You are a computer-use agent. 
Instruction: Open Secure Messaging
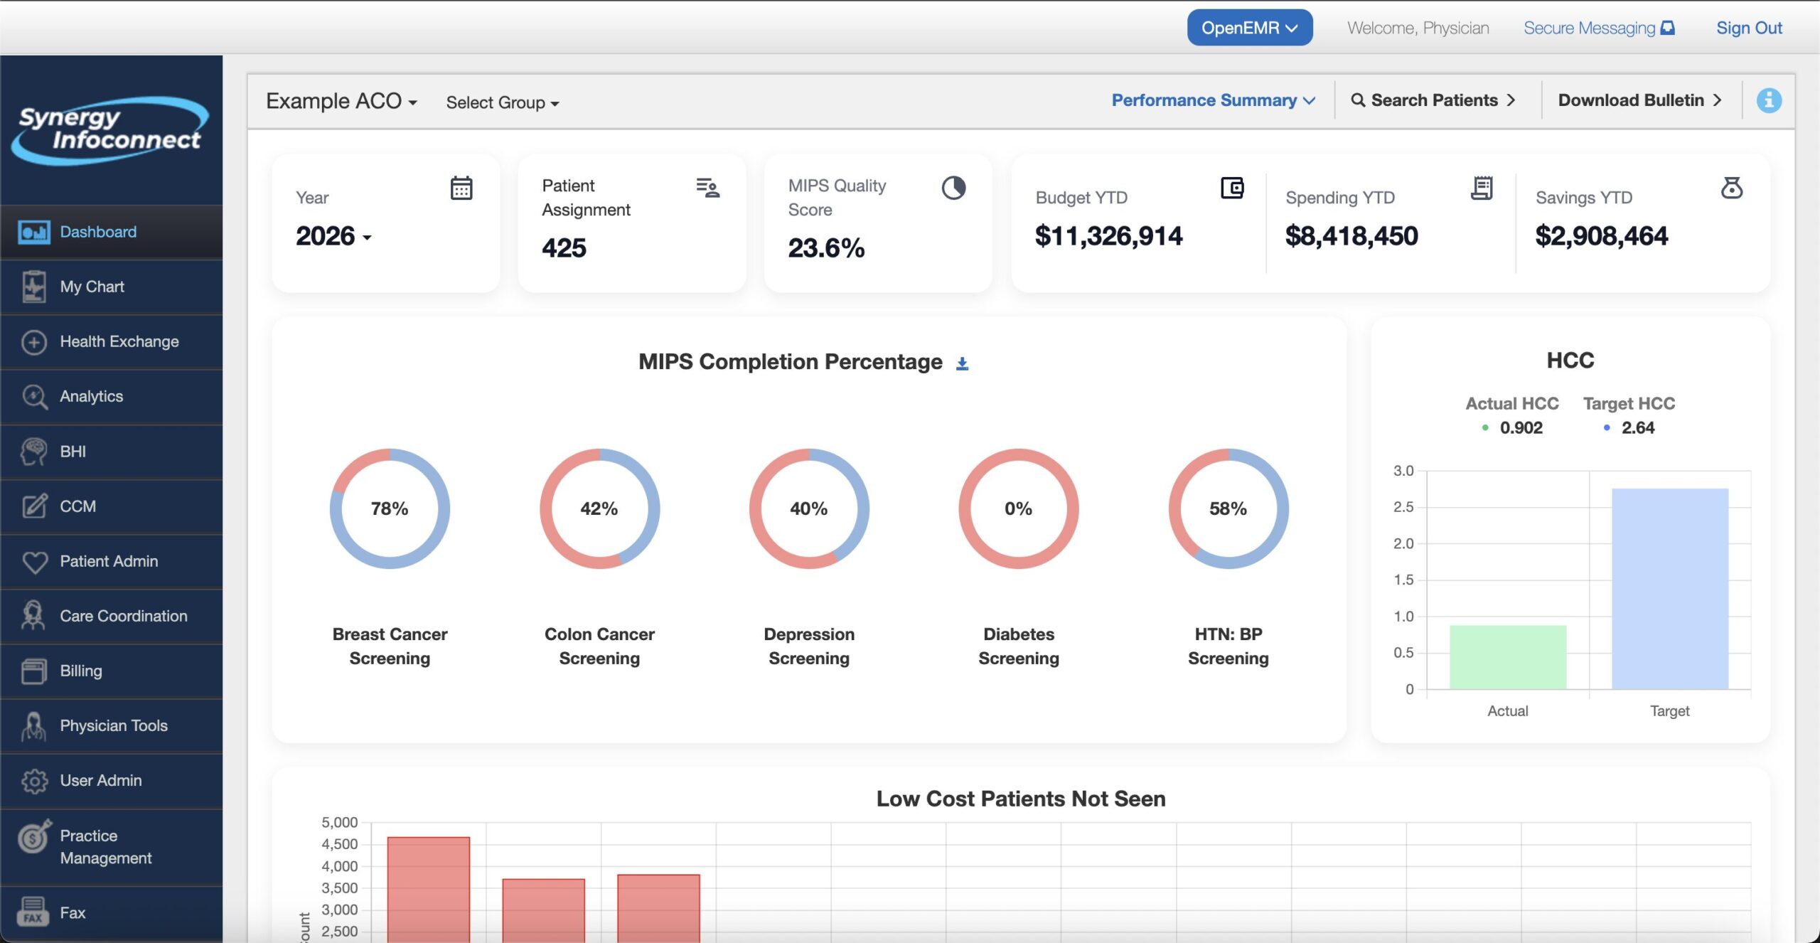(x=1598, y=27)
